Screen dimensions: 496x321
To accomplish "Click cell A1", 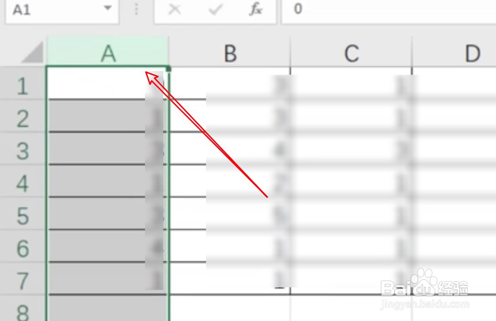I will pos(108,83).
